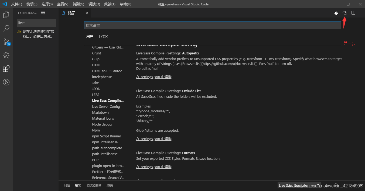The width and height of the screenshot is (365, 191).
Task: Open Extensions panel more actions menu
Action: coord(52,13)
